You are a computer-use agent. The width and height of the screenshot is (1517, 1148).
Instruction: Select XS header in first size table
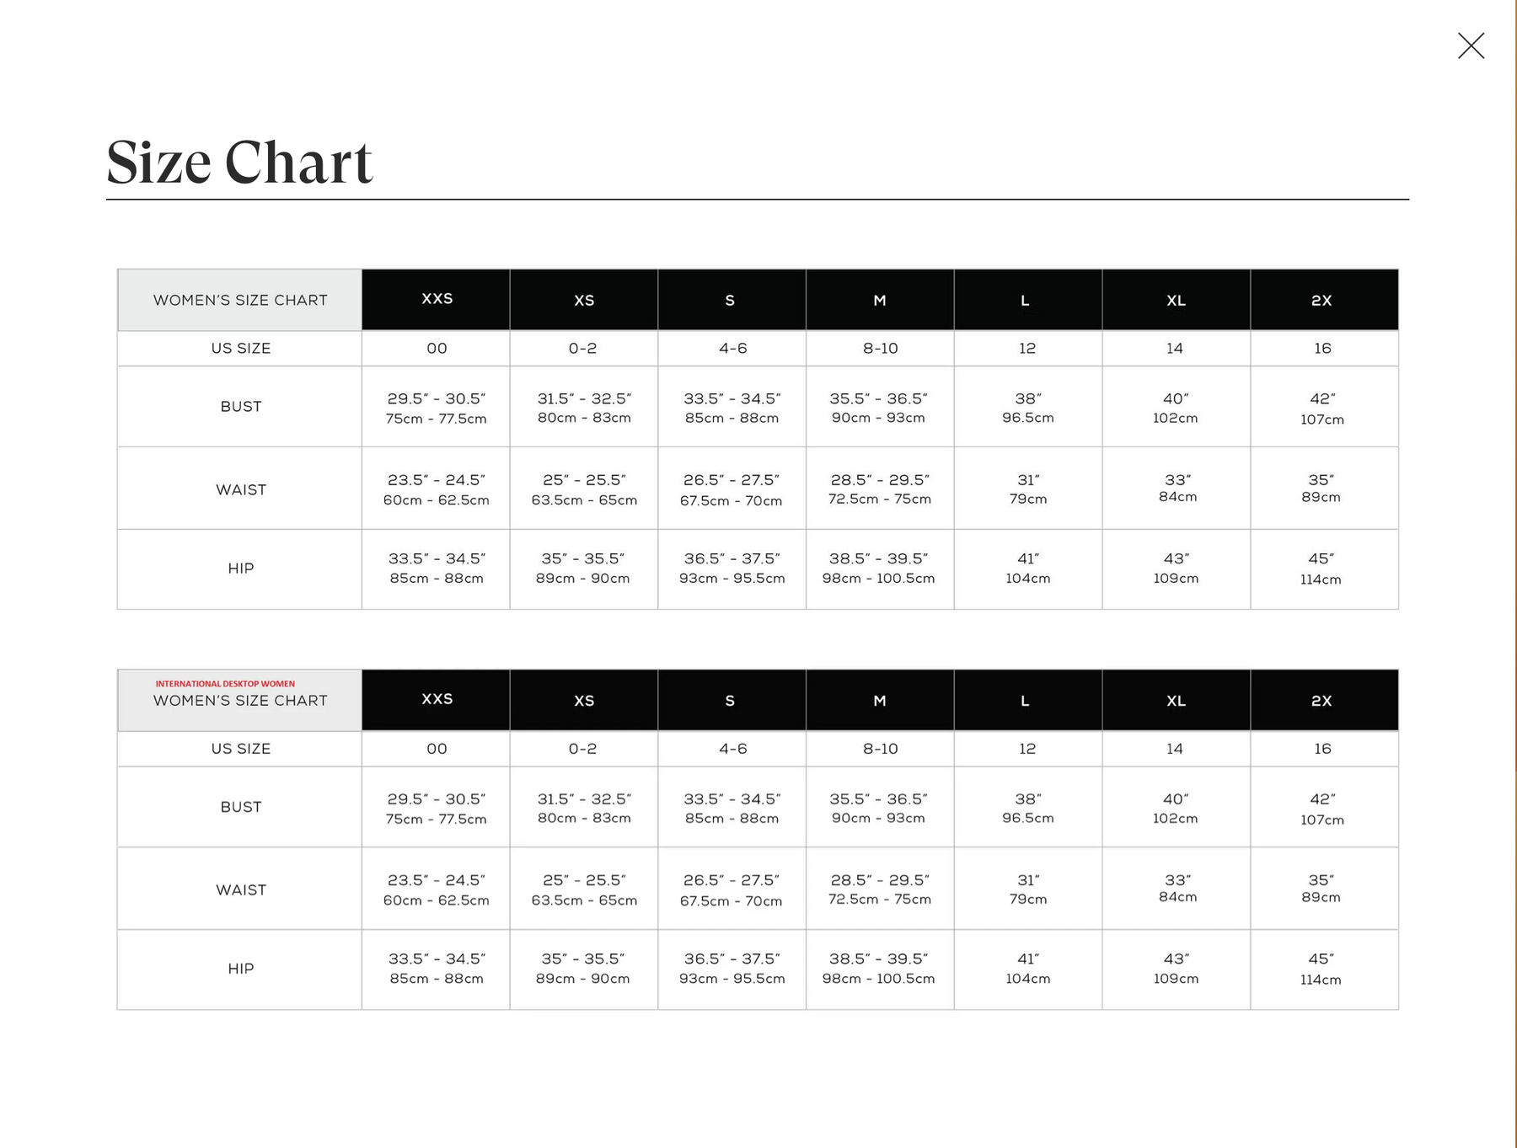click(584, 301)
